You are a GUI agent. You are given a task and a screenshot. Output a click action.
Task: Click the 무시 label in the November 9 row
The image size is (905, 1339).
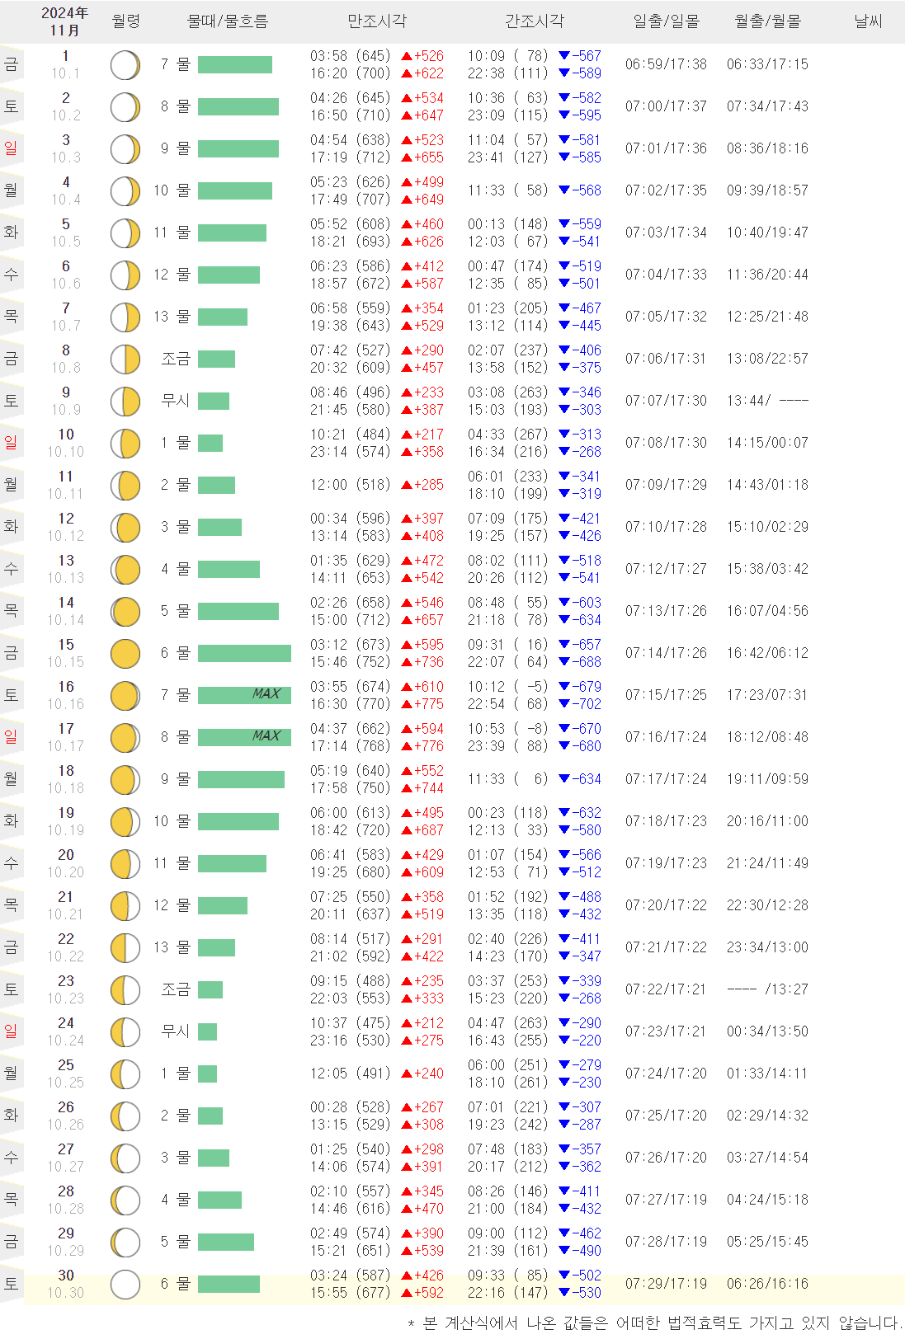(x=176, y=401)
